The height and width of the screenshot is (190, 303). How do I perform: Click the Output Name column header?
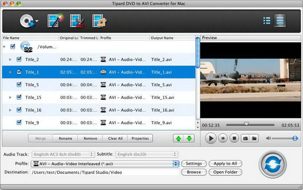173,38
